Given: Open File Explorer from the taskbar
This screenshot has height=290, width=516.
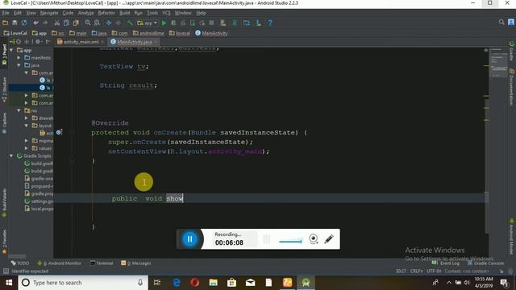Looking at the screenshot, I should coord(213,283).
